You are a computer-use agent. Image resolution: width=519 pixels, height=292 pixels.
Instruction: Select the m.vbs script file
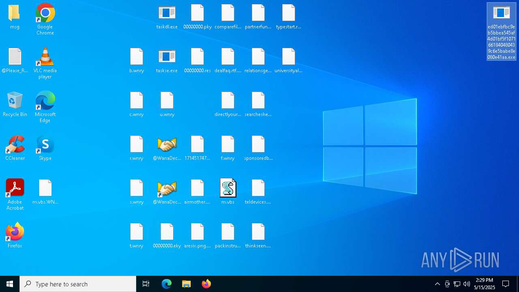pyautogui.click(x=227, y=192)
